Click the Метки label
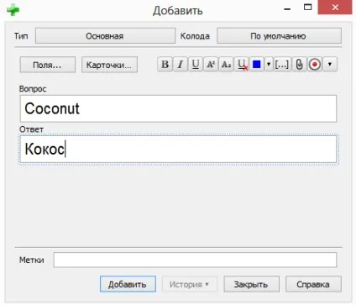Screen dimensions: 356x305 (32, 260)
